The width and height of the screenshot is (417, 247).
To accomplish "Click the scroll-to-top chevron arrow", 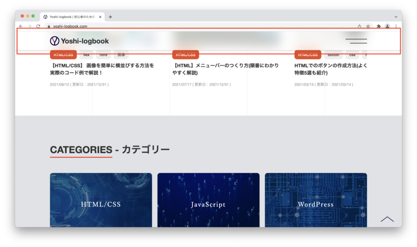I will click(387, 219).
